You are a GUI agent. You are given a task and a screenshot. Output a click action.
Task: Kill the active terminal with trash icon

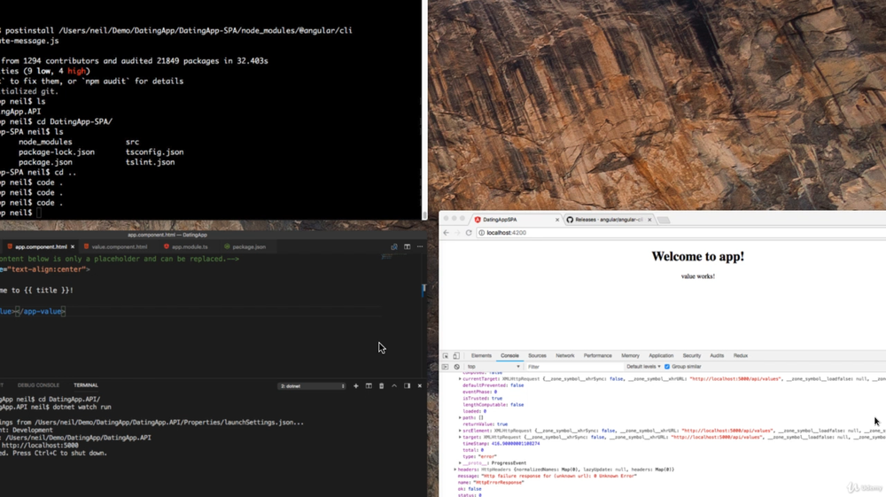point(381,385)
